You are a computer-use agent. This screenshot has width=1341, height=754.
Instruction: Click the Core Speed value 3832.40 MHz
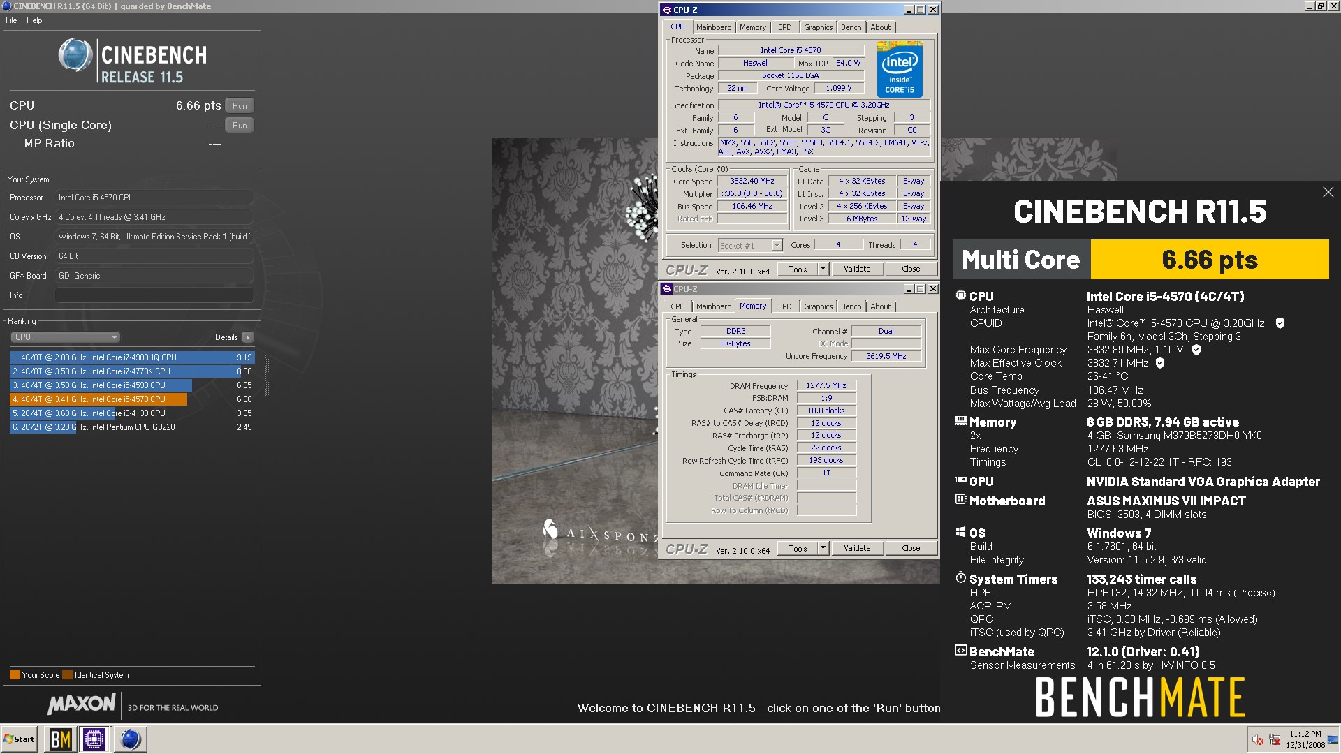click(x=752, y=182)
